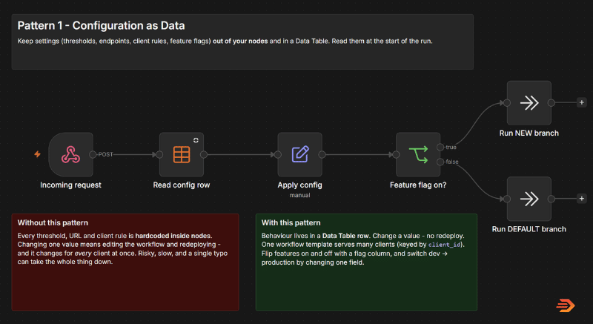Click the webhook POST output connector
Viewport: 593px width, 324px height.
tap(93, 154)
